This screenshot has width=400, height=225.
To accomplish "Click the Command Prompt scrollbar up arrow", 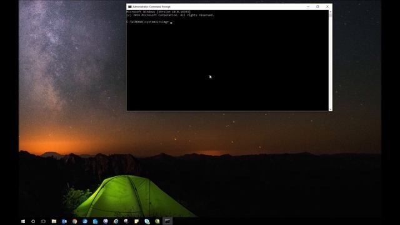I will [x=331, y=12].
